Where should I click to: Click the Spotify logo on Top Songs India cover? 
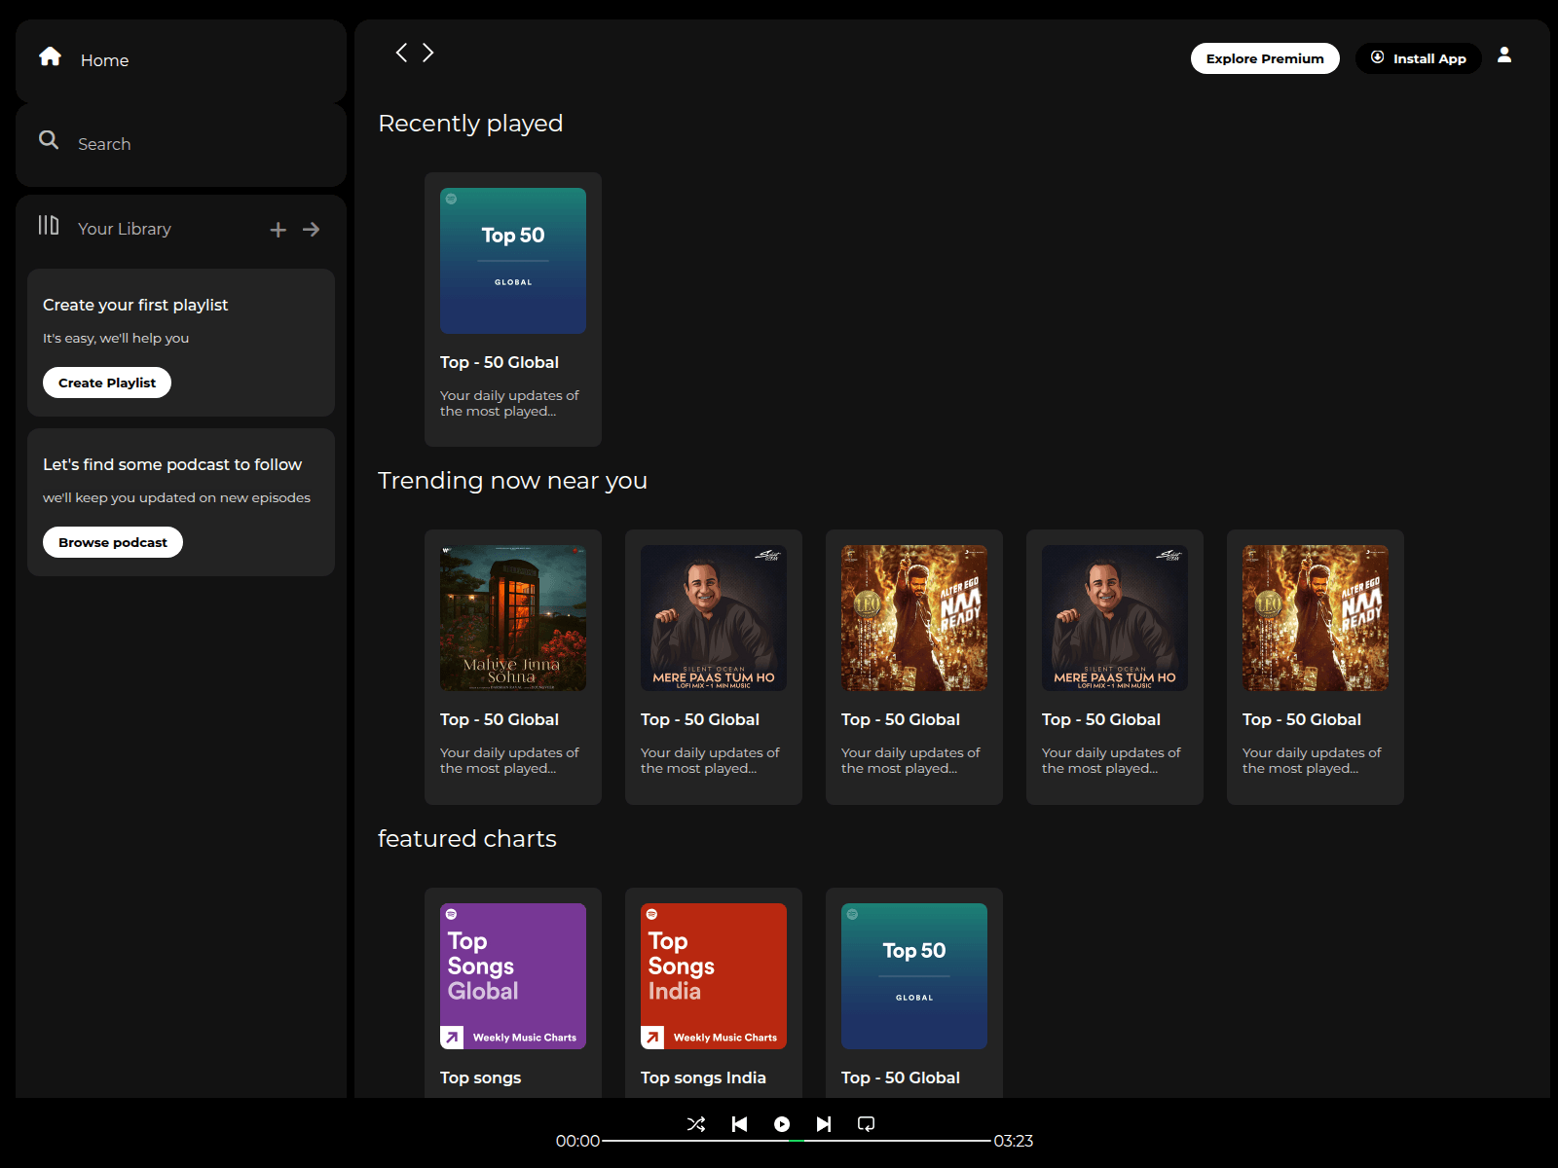[651, 914]
